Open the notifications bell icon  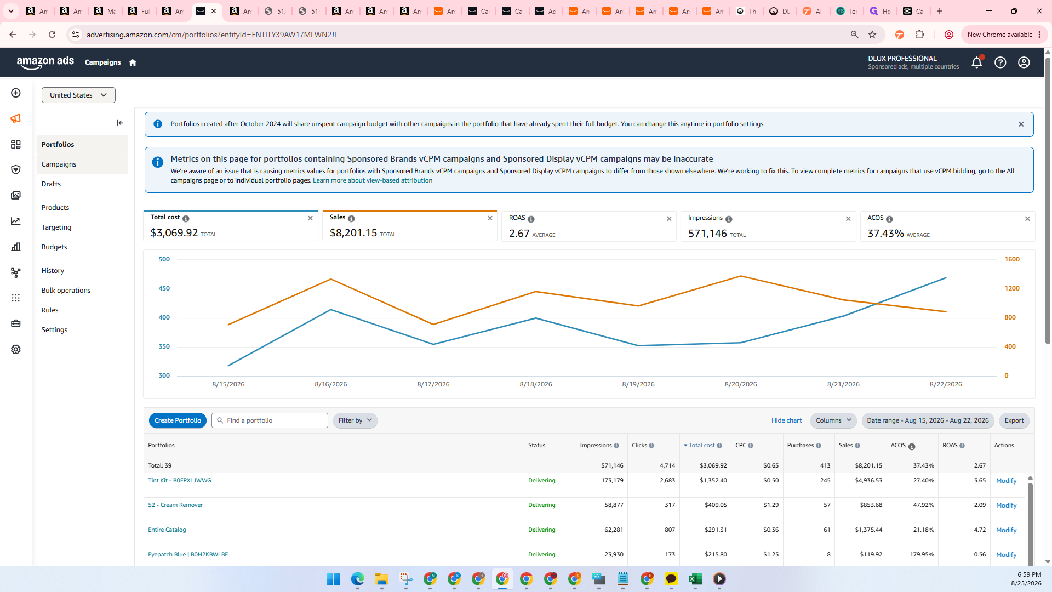click(x=976, y=62)
